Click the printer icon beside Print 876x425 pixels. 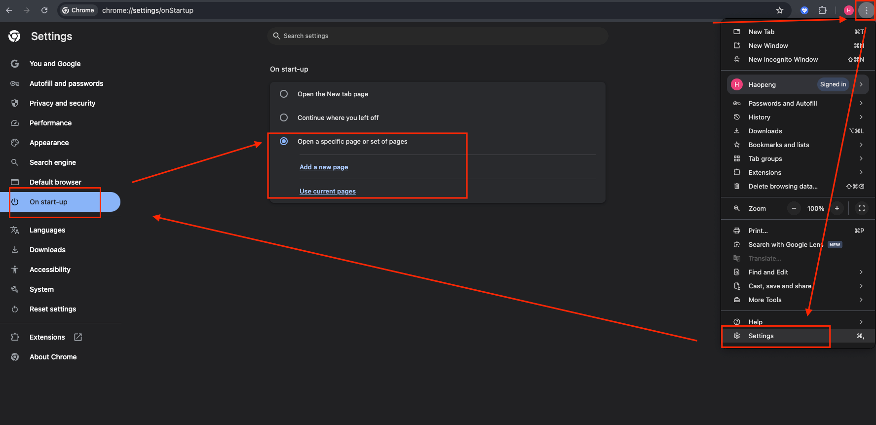(737, 231)
